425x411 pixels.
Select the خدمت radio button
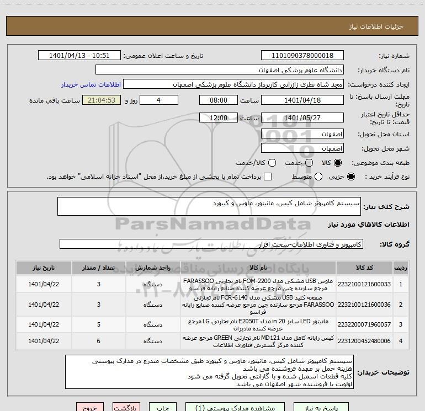click(309, 163)
